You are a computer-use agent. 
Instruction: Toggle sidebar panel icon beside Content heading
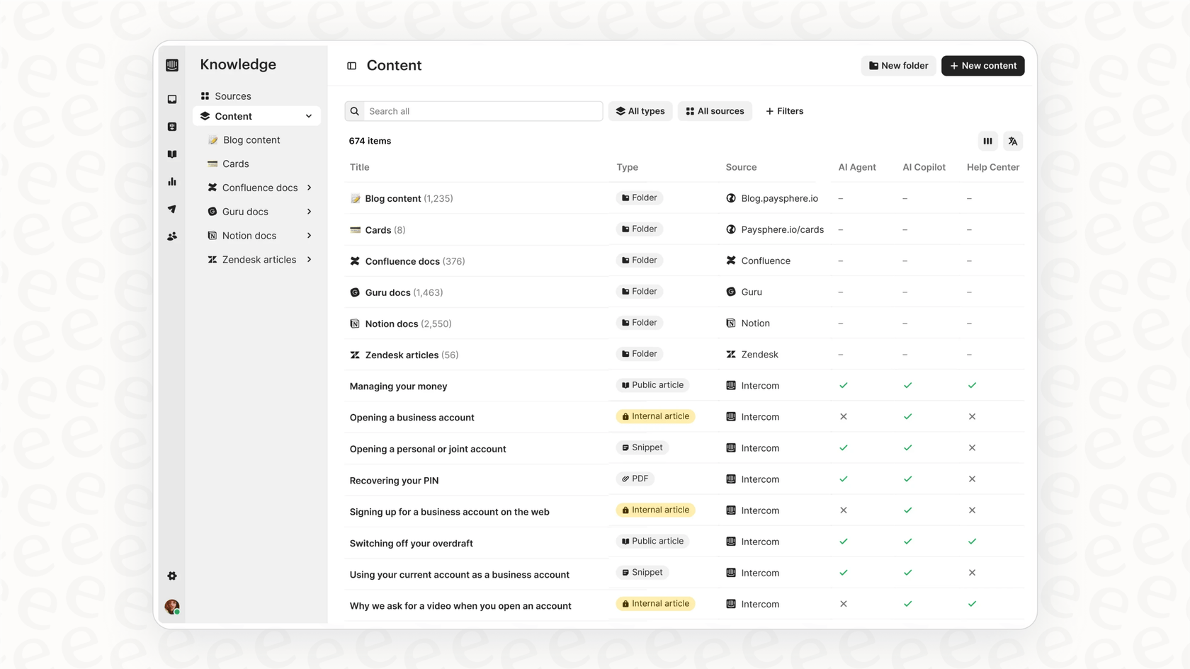[x=351, y=66]
